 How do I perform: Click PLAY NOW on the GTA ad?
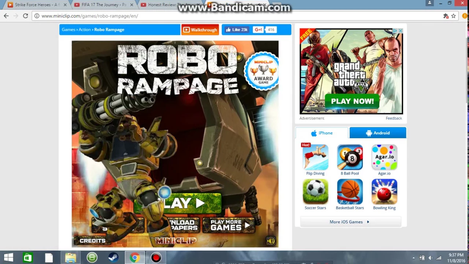point(352,102)
